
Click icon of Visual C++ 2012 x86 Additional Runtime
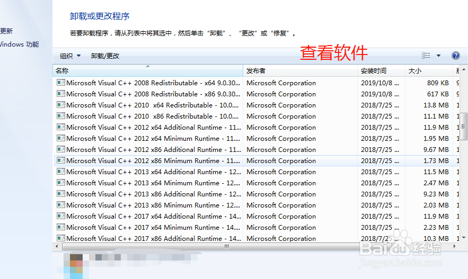point(61,149)
